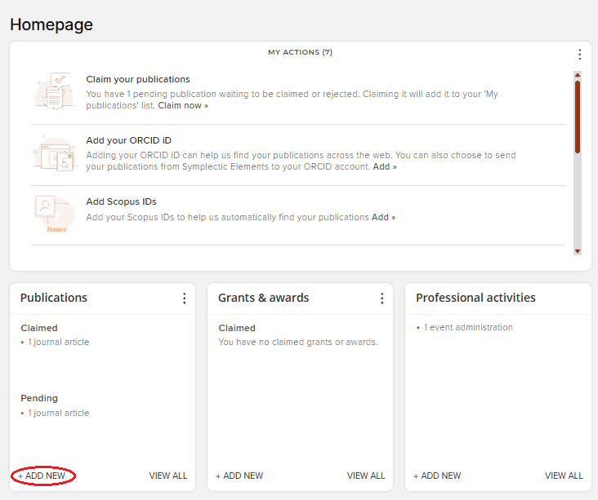Click the Grants & awards card title

click(x=263, y=298)
